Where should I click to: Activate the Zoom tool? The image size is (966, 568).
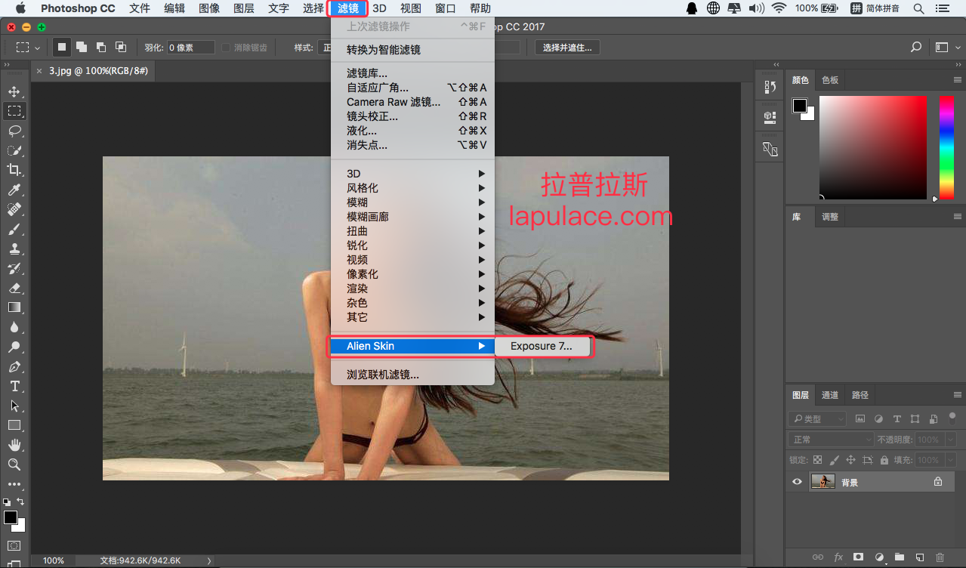pyautogui.click(x=14, y=465)
